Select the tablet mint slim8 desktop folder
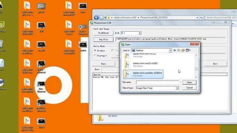 (27, 124)
